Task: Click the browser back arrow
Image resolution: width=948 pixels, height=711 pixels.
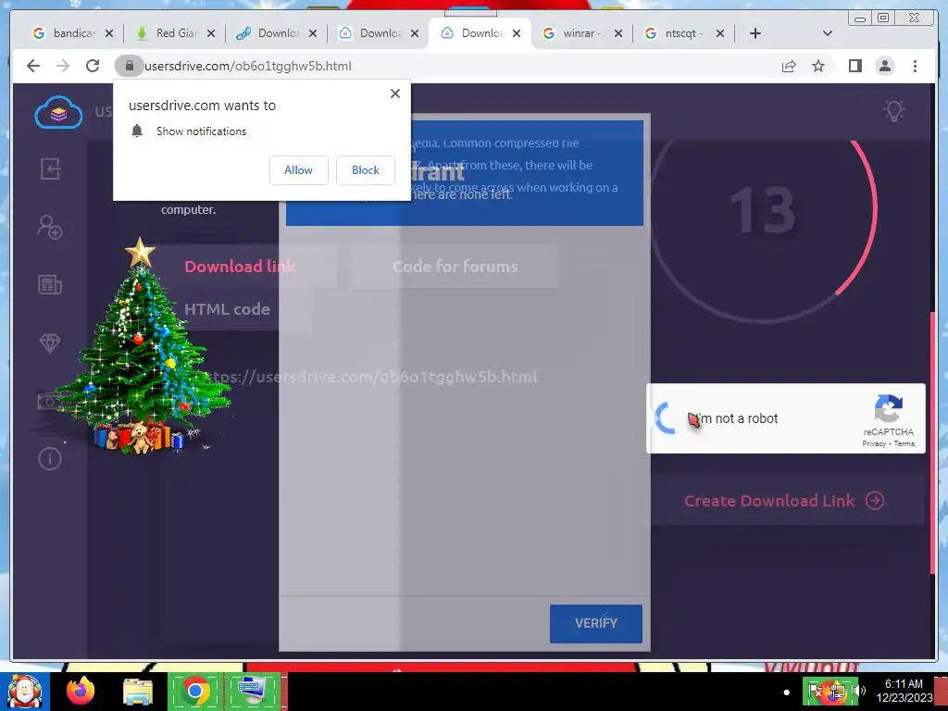Action: 33,66
